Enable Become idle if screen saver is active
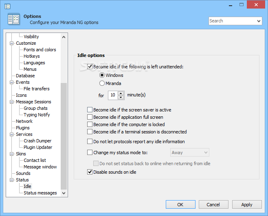The image size is (268, 216). 90,109
